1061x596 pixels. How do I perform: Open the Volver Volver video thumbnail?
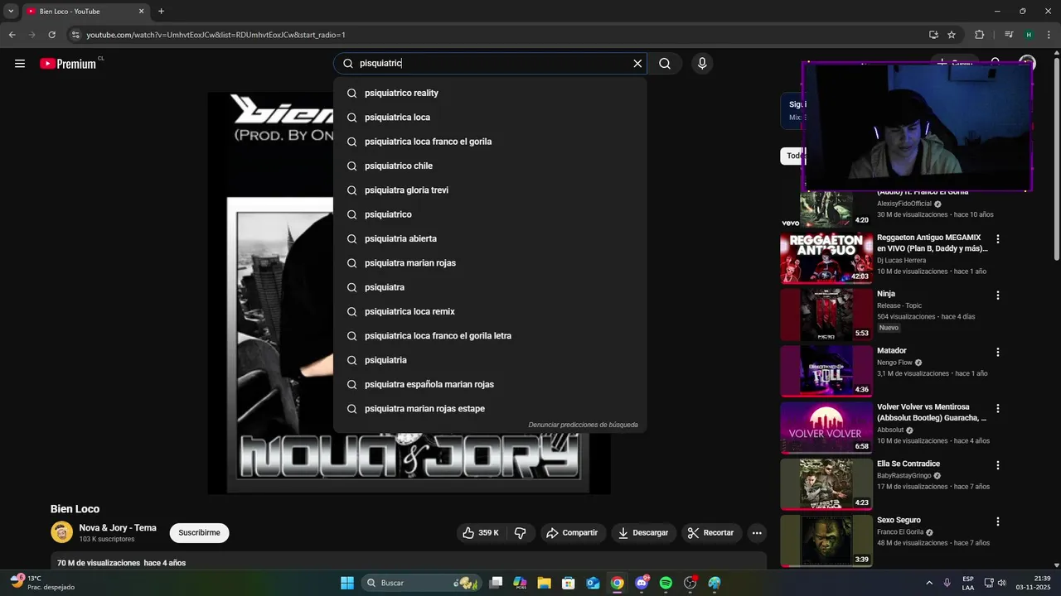coord(826,427)
